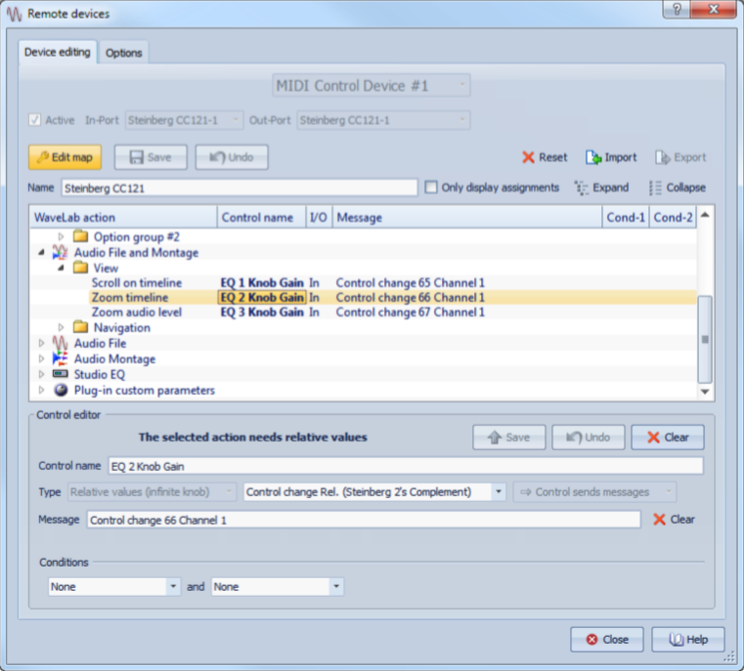Click the View folder icon
Screen dimensions: 744x671
point(81,268)
